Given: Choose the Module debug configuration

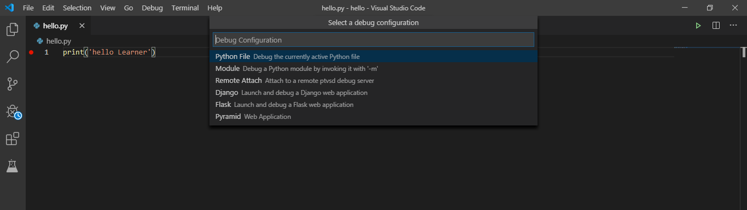Looking at the screenshot, I should (x=373, y=68).
